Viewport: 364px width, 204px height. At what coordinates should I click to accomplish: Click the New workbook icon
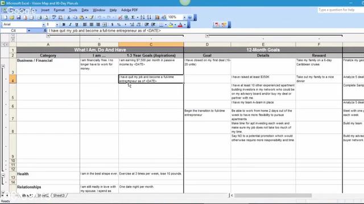point(5,18)
